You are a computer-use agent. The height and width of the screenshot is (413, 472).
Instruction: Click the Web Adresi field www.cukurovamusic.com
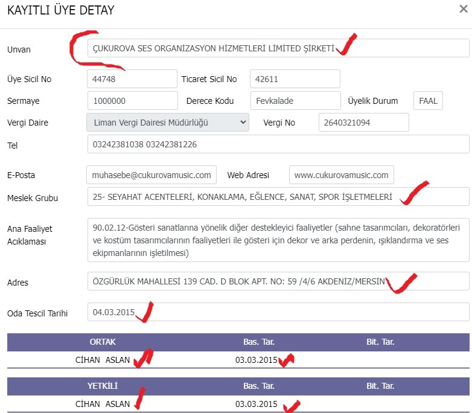tap(342, 175)
